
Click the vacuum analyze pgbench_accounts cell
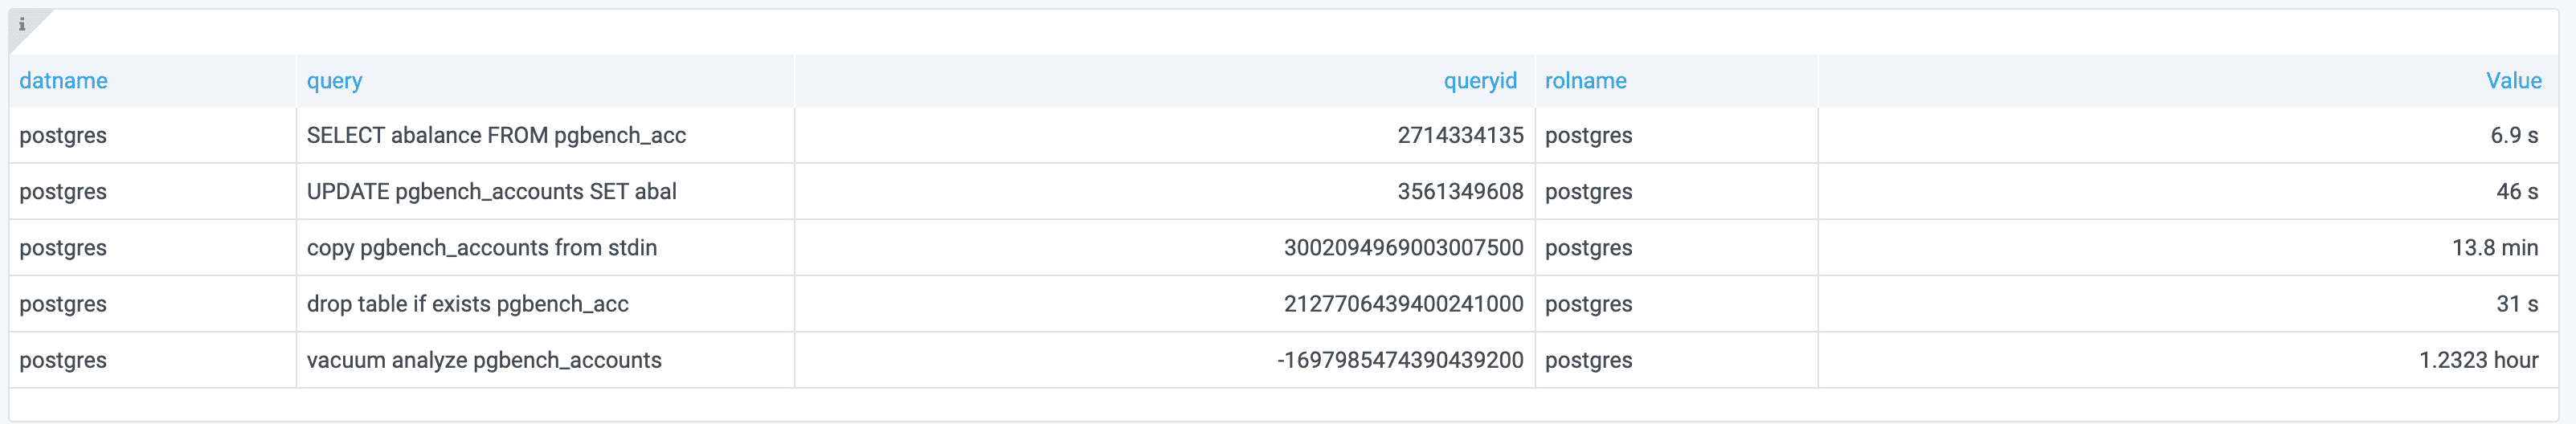coord(484,360)
